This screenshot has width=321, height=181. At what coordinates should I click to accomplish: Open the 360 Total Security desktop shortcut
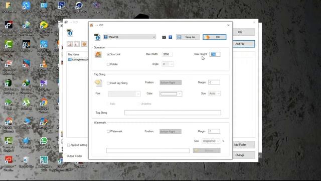click(44, 28)
